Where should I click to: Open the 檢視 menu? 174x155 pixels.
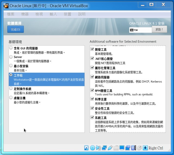pos(39,14)
